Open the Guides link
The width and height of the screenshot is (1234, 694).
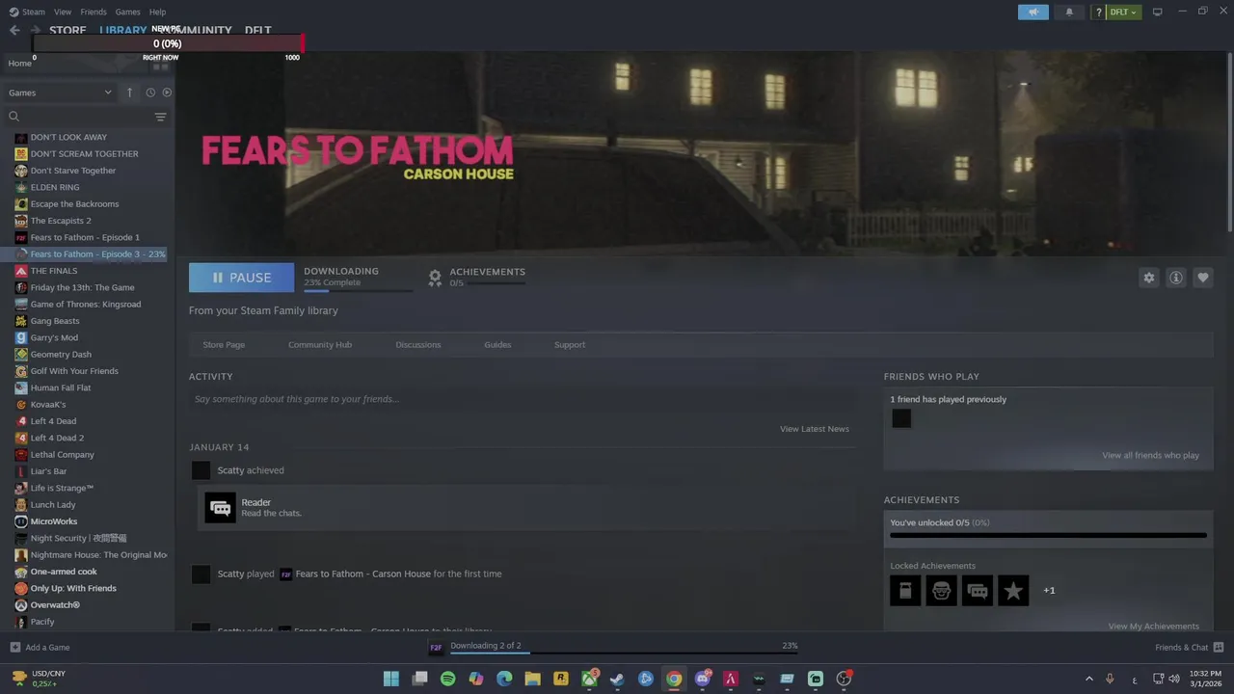tap(497, 344)
